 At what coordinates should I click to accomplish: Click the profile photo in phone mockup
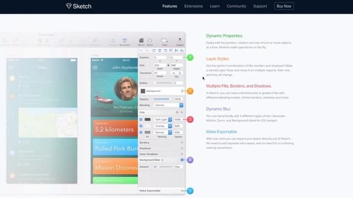[x=126, y=89]
